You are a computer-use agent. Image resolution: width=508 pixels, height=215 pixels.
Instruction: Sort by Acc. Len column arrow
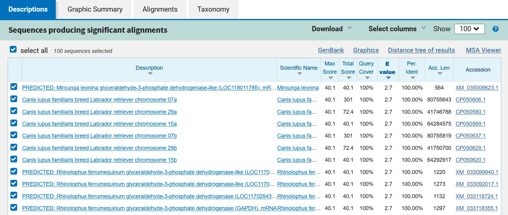[440, 73]
